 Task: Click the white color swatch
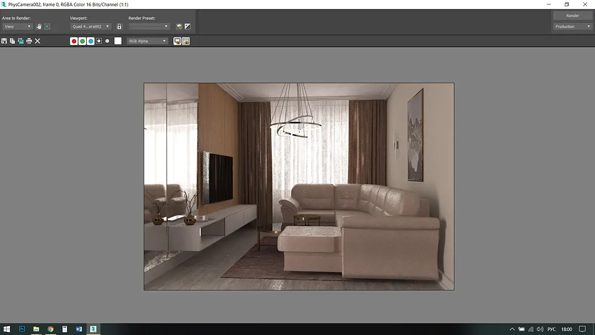click(x=118, y=41)
